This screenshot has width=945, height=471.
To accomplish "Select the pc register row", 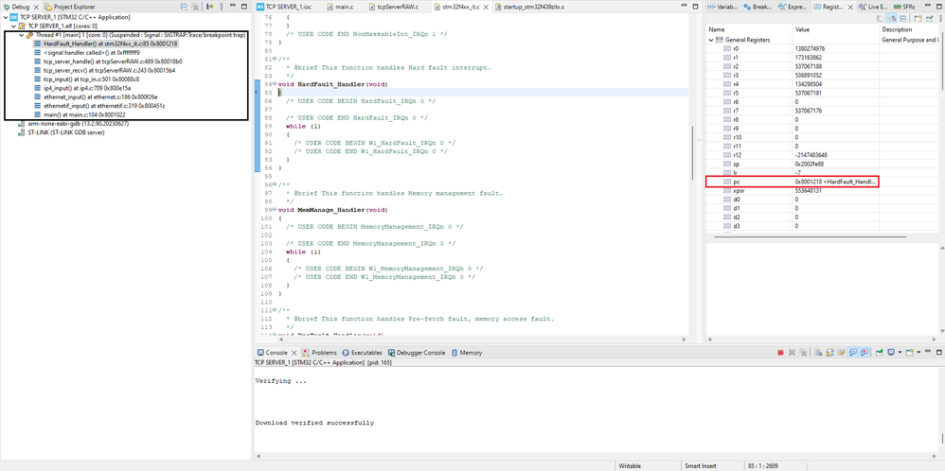I will tap(793, 182).
